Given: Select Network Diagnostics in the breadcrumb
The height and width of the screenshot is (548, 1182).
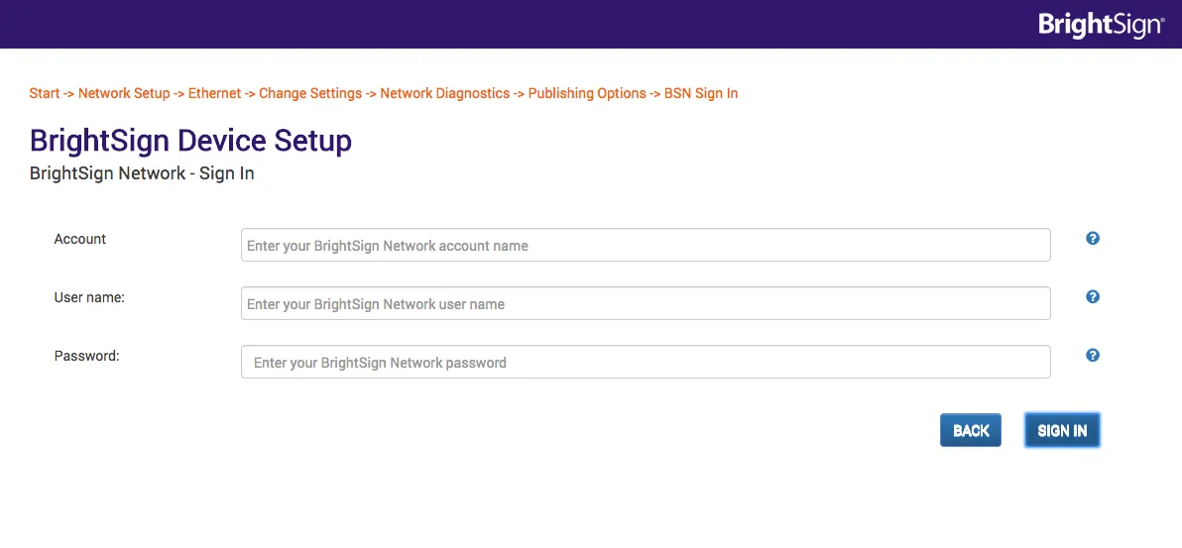Looking at the screenshot, I should (445, 93).
